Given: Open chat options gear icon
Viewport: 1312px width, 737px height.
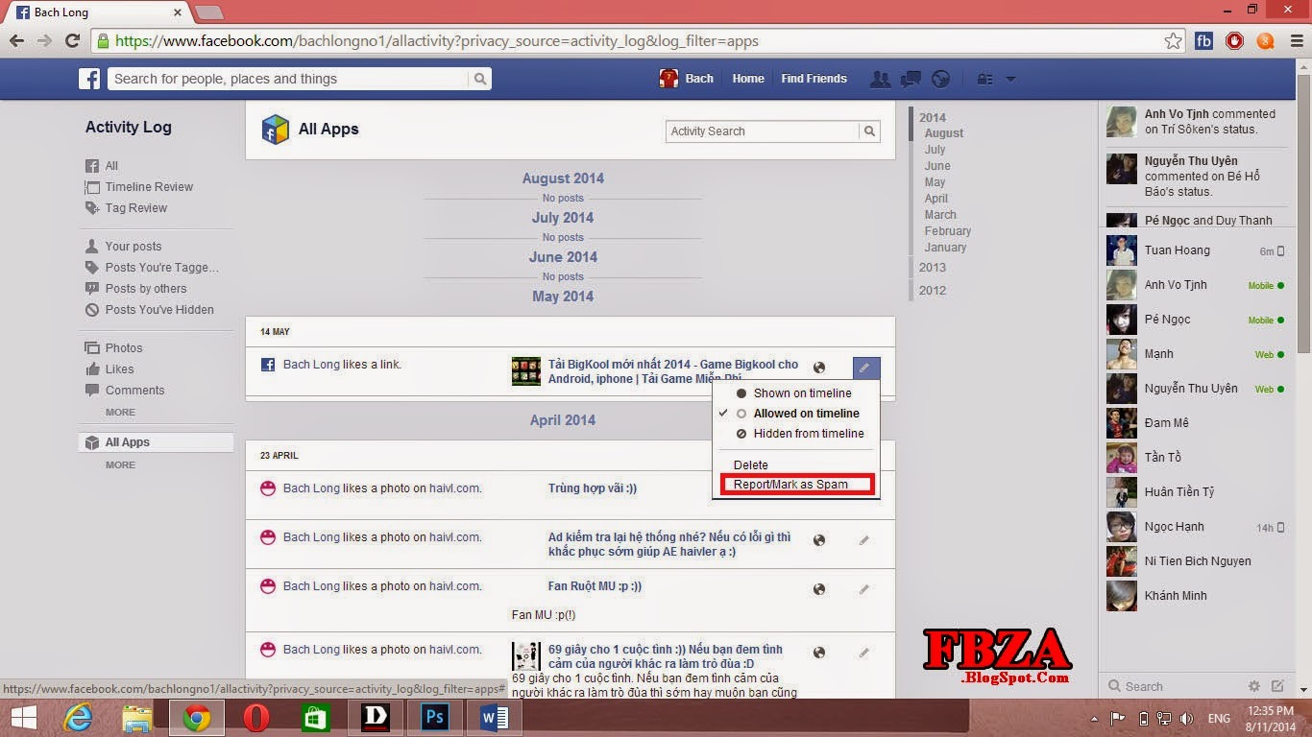Looking at the screenshot, I should [x=1253, y=686].
